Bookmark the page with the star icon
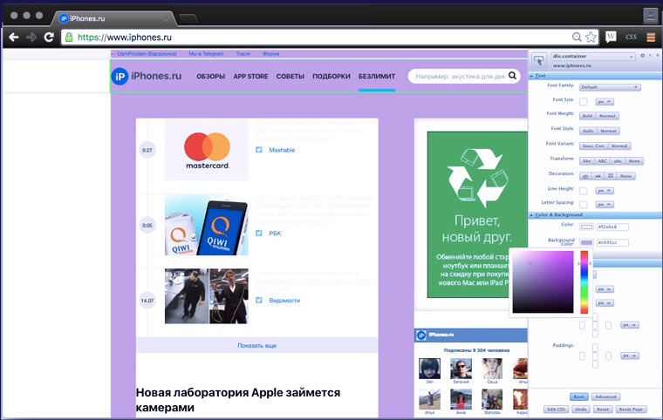This screenshot has width=663, height=420. point(591,37)
